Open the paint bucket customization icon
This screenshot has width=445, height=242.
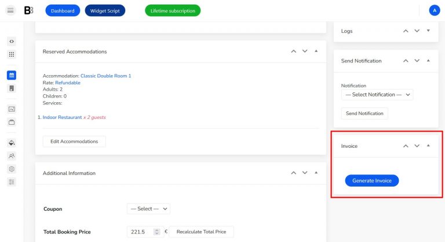tap(12, 143)
